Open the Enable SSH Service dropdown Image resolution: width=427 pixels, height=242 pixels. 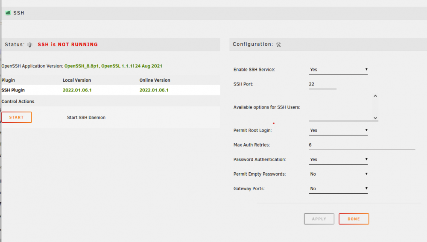point(338,70)
